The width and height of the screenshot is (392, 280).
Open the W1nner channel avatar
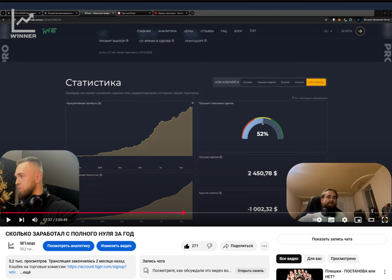pos(11,245)
